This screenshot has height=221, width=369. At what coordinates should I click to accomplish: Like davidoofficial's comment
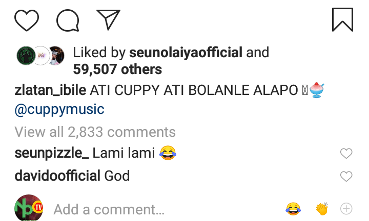coord(346,177)
